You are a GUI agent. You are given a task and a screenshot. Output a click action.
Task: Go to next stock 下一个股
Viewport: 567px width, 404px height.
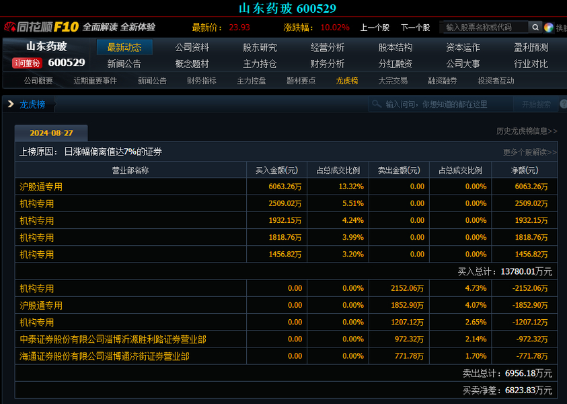click(x=415, y=28)
